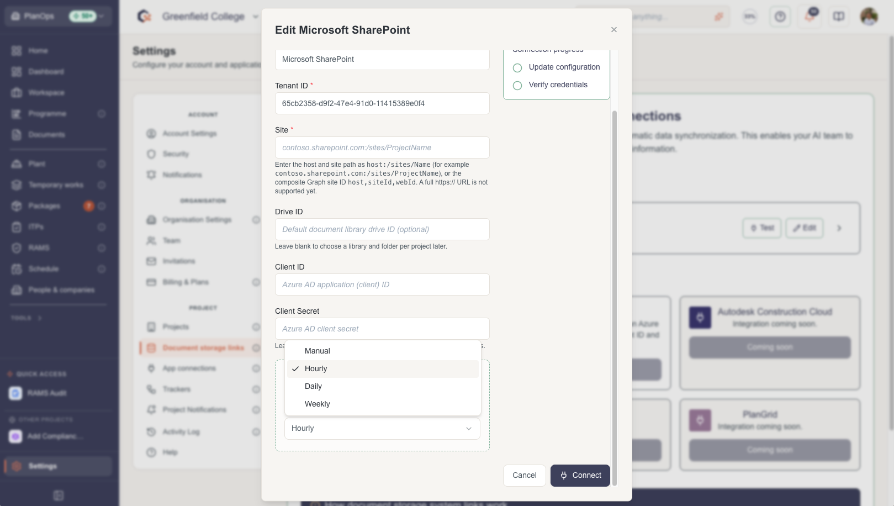Open Programme via its sidebar icon
Image resolution: width=894 pixels, height=506 pixels.
point(17,114)
